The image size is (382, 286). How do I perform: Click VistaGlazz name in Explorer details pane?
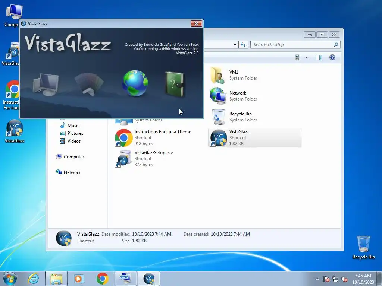click(x=88, y=234)
